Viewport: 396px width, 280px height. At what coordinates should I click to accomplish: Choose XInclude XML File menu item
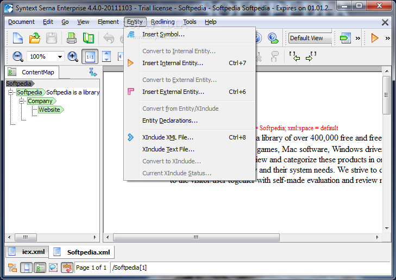190,137
